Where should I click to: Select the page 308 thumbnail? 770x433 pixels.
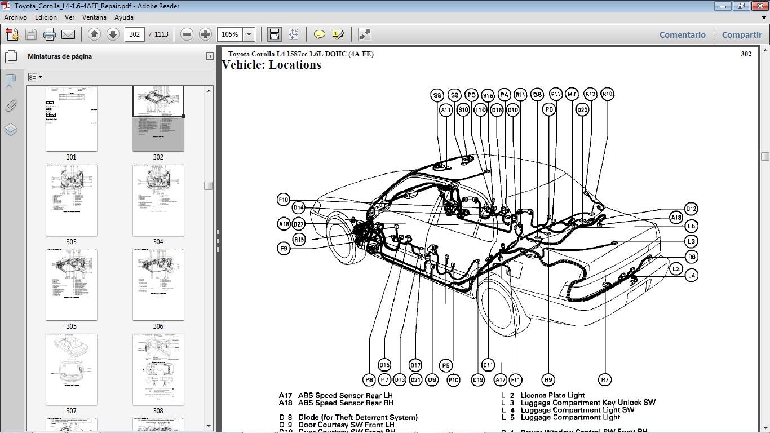pos(158,369)
